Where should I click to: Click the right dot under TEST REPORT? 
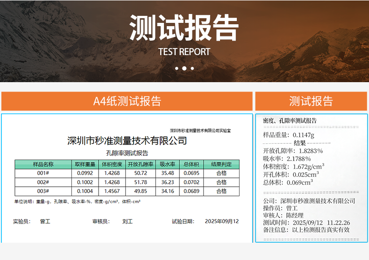tap(192, 68)
